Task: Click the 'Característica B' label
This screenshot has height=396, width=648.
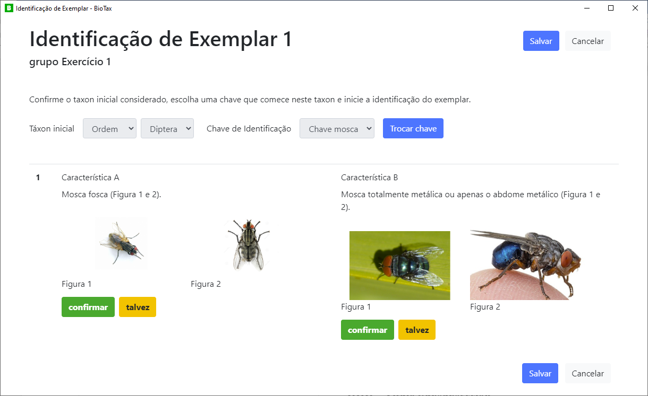Action: click(370, 178)
